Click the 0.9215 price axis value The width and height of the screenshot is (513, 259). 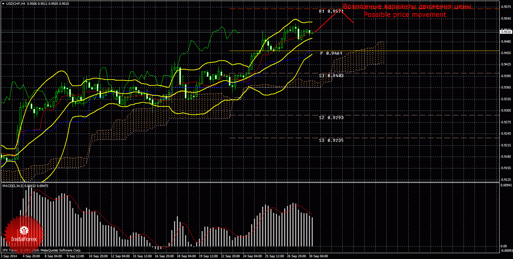pos(505,145)
